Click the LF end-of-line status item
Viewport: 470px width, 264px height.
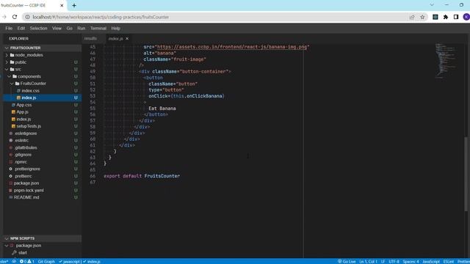click(383, 261)
